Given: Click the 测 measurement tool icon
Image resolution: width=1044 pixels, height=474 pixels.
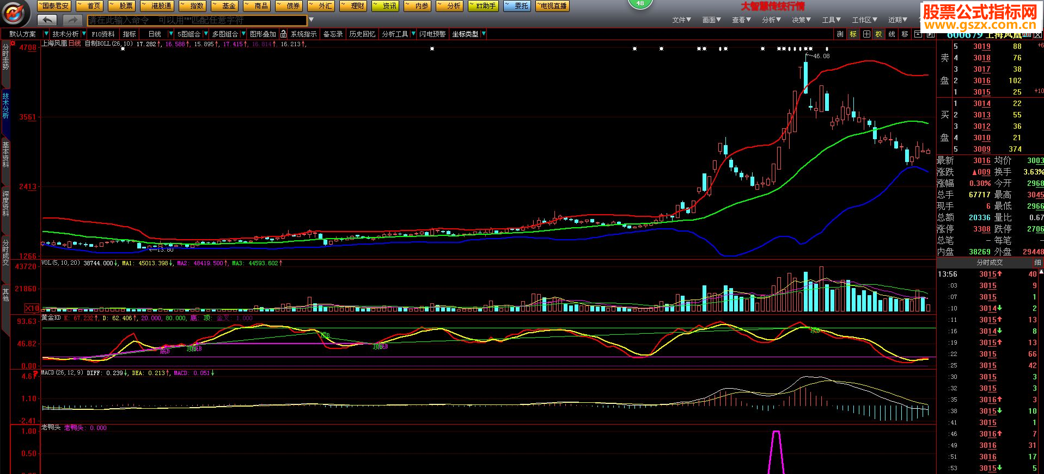Looking at the screenshot, I should (x=840, y=34).
